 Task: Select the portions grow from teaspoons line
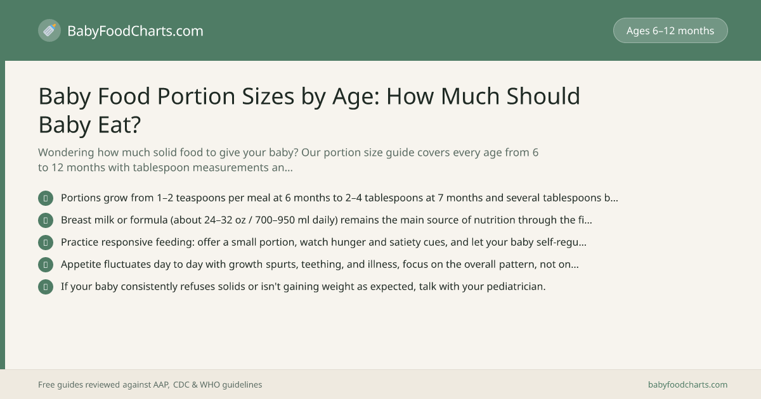point(339,198)
